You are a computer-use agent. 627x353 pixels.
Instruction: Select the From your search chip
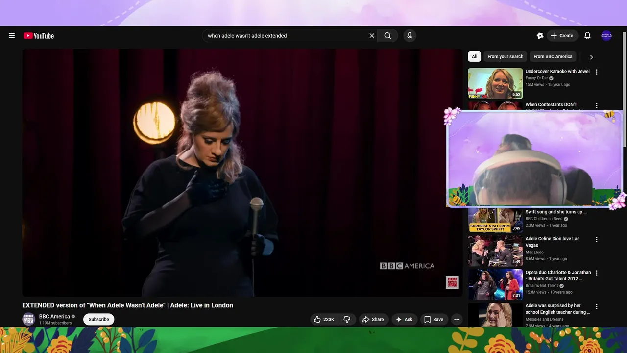506,57
